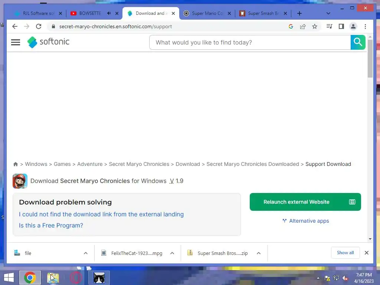This screenshot has width=380, height=285.
Task: Toggle the browser side panel
Action: coord(341,26)
